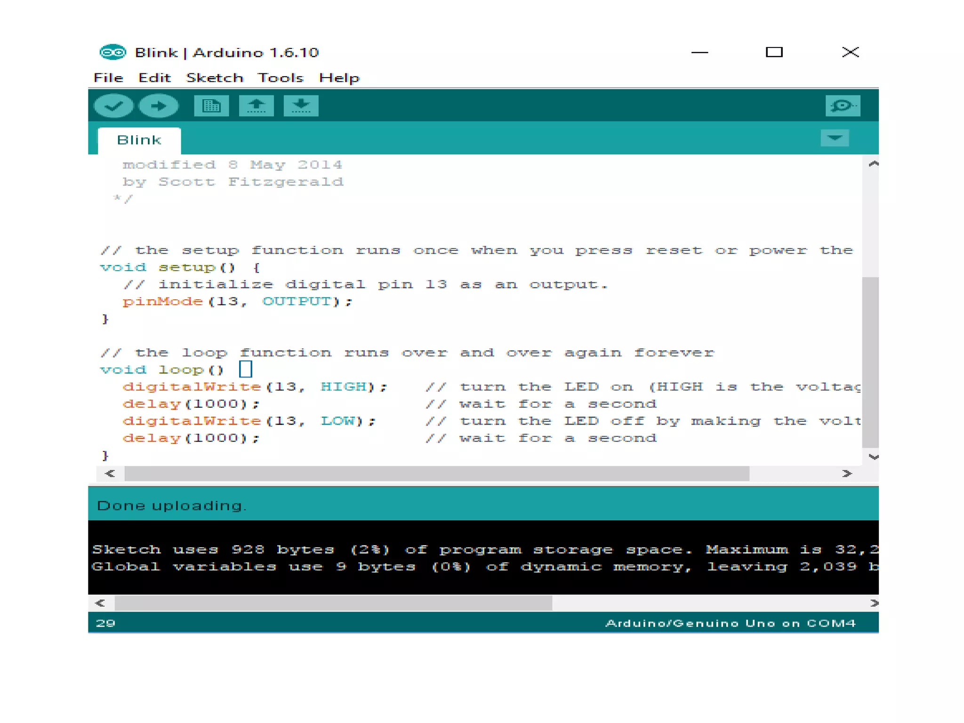Create a New sketch via toolbar icon
964x723 pixels.
pyautogui.click(x=211, y=105)
